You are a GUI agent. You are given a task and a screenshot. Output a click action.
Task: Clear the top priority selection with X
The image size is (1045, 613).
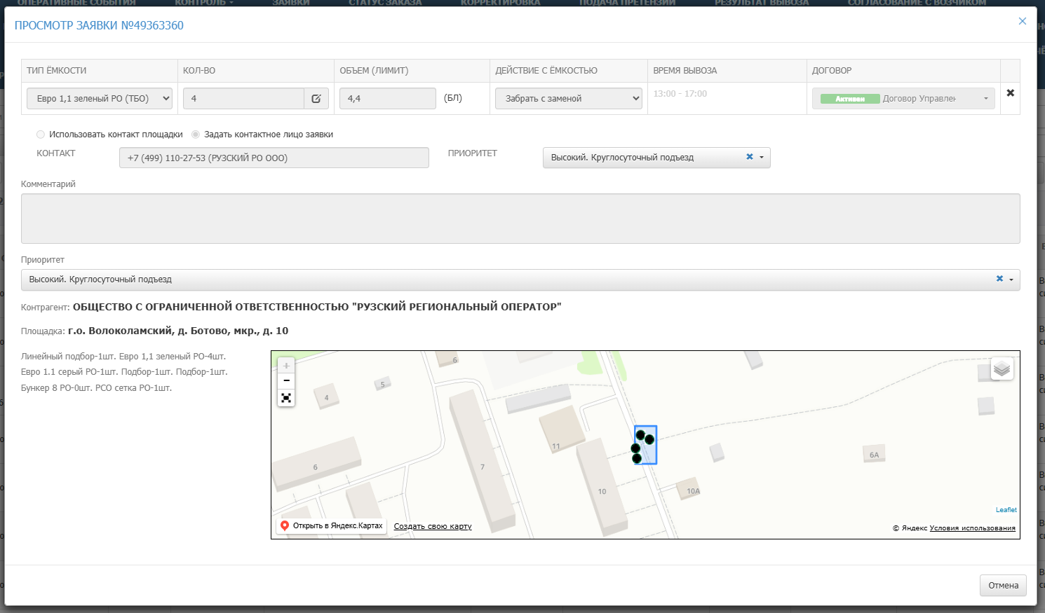tap(750, 157)
